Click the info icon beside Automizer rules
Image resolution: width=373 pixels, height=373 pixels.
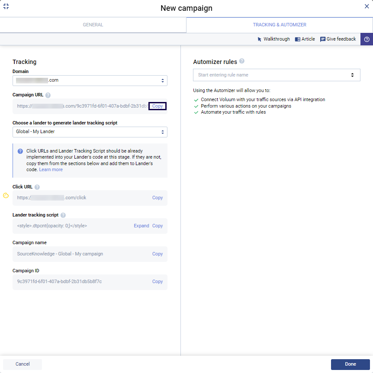pyautogui.click(x=242, y=61)
